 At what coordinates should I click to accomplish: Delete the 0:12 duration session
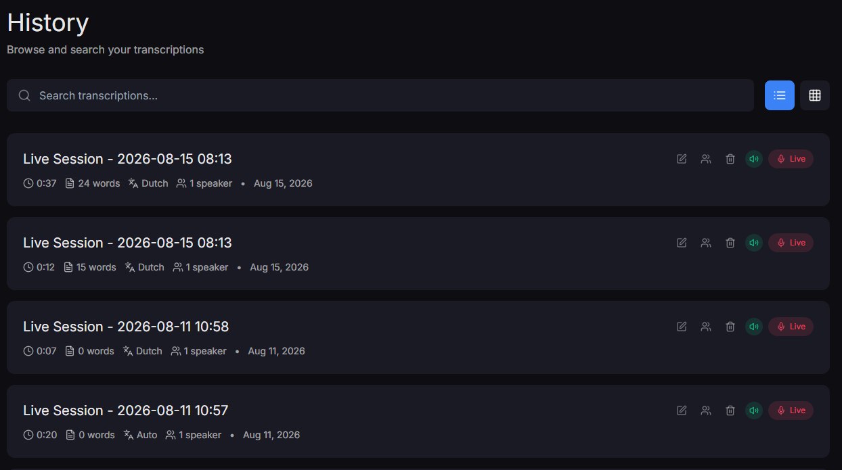[730, 243]
